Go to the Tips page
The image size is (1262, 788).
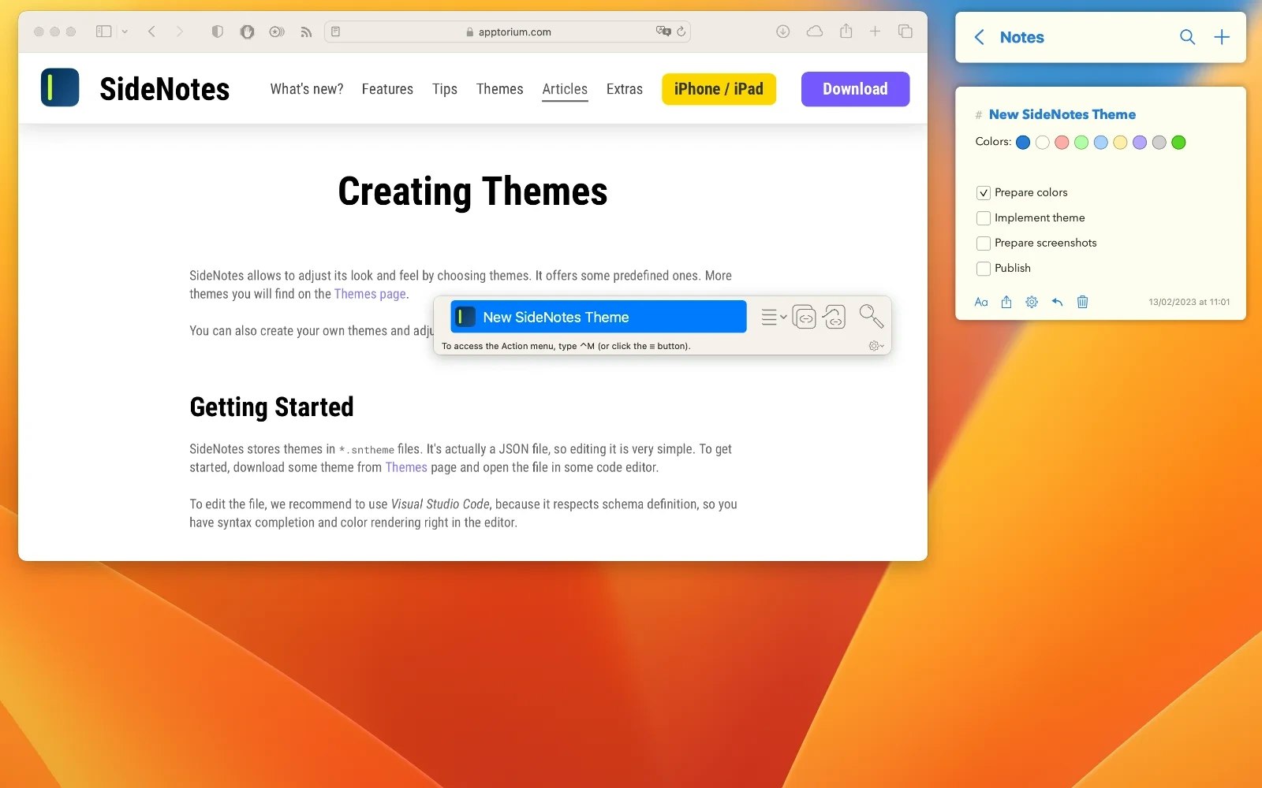tap(445, 89)
